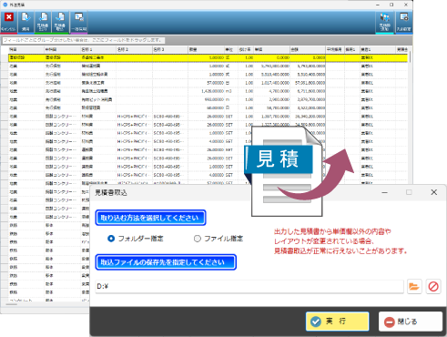The width and height of the screenshot is (447, 337).
Task: Sort by the 名称3 column header
Action: click(170, 49)
